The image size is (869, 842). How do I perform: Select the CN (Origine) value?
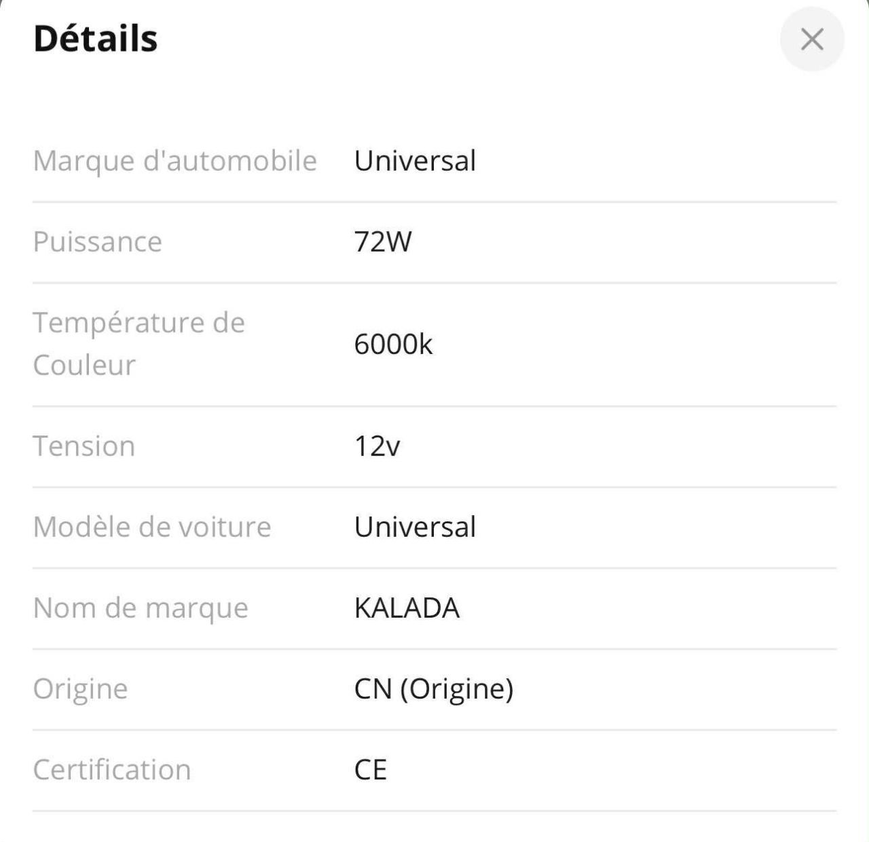(x=434, y=689)
